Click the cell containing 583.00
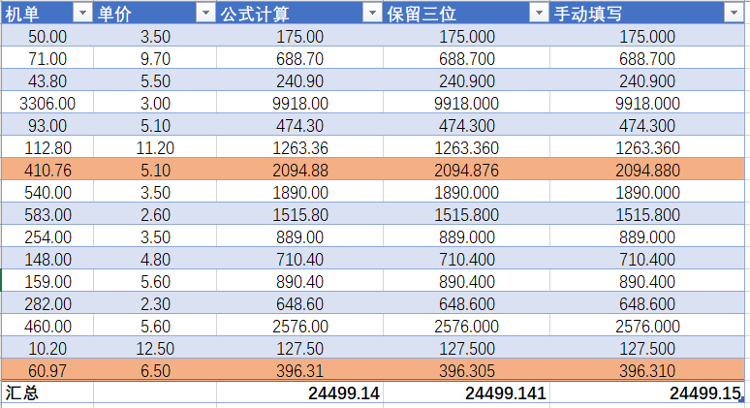 point(47,215)
